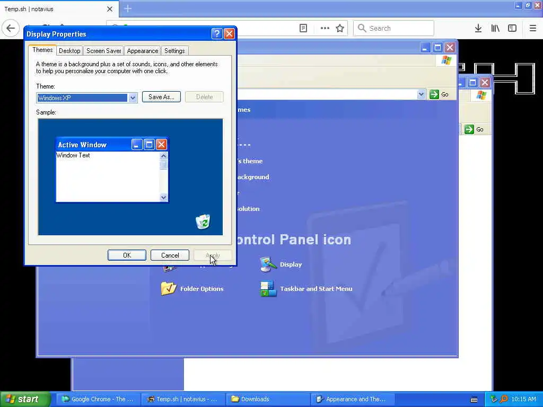
Task: Click the sample window scrollbar down arrow
Action: (163, 197)
